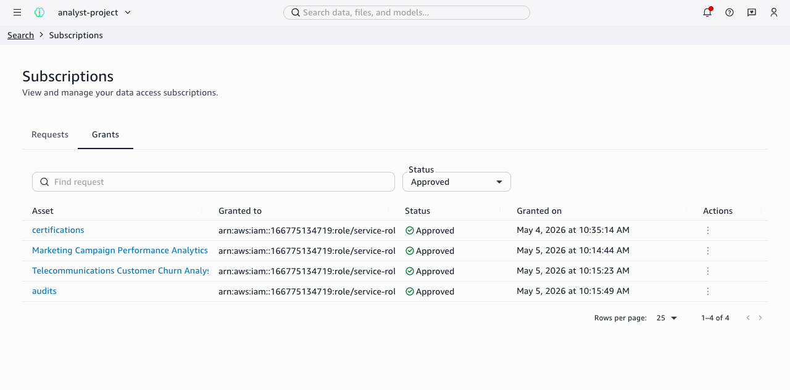790x390 pixels.
Task: Open actions menu for audits row
Action: click(708, 291)
